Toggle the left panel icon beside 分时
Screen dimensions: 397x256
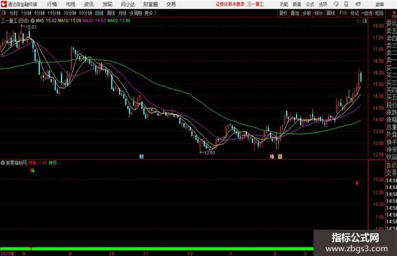click(x=4, y=13)
